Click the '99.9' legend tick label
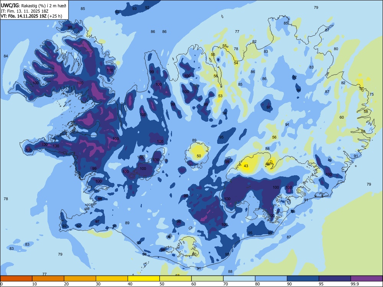This screenshot has height=287, width=383. click(x=355, y=284)
